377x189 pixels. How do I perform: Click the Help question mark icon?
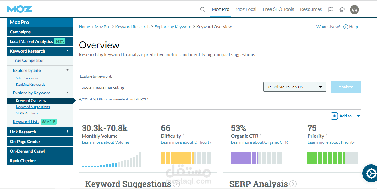click(345, 27)
